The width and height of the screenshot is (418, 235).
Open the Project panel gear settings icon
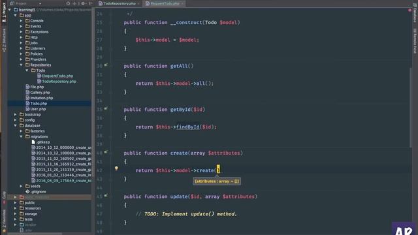tap(83, 3)
